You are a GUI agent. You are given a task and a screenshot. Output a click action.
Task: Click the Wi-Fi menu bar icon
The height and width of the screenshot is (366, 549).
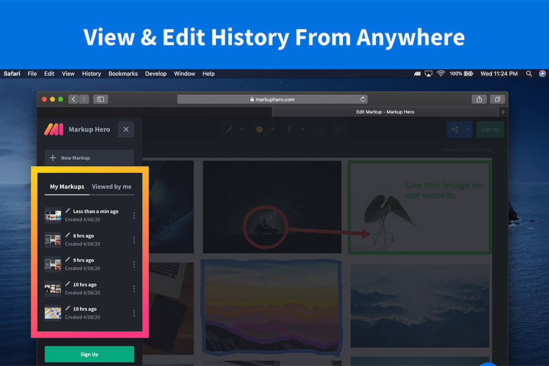point(441,74)
